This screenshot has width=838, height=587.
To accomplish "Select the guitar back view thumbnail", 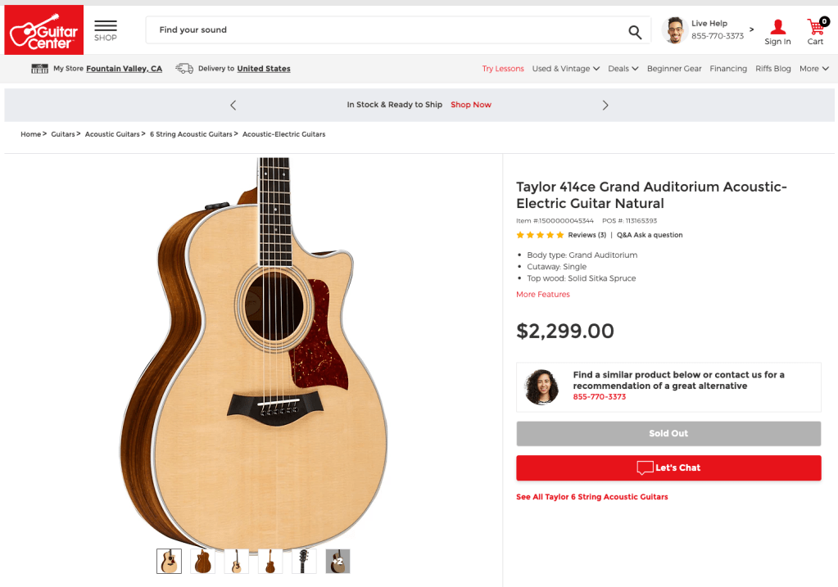I will pyautogui.click(x=202, y=561).
